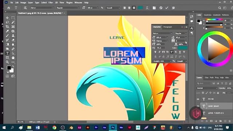Toggle Quick Mask mode
This screenshot has width=233, height=131.
(x=7, y=76)
